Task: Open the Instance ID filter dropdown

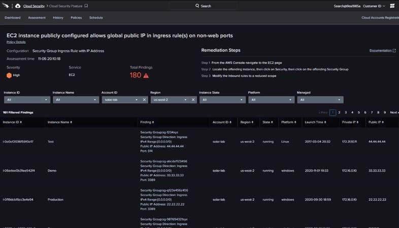Action: 27,100
